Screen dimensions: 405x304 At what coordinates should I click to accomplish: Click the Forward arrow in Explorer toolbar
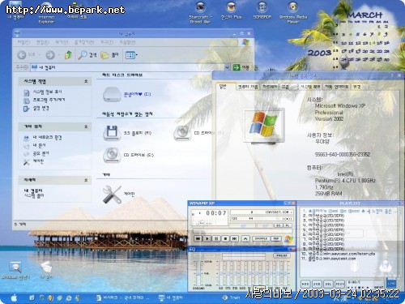click(x=50, y=55)
